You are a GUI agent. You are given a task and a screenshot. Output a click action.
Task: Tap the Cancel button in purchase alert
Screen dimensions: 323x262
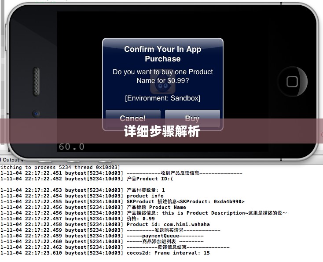point(133,118)
